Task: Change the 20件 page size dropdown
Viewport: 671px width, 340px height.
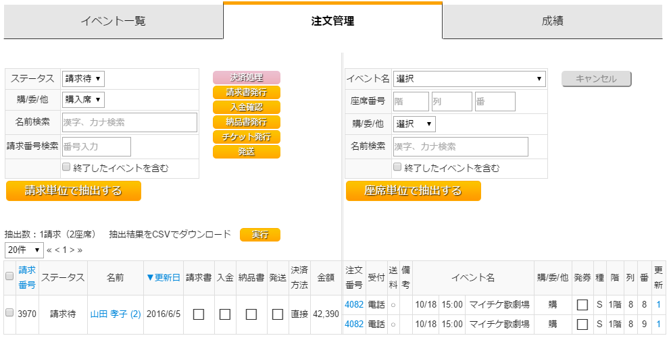Action: pos(24,250)
